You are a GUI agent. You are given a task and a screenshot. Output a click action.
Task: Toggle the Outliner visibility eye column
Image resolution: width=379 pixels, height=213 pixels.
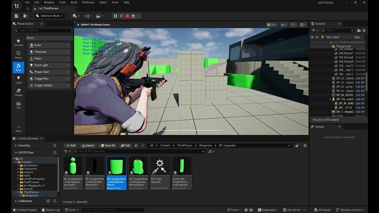(x=312, y=37)
